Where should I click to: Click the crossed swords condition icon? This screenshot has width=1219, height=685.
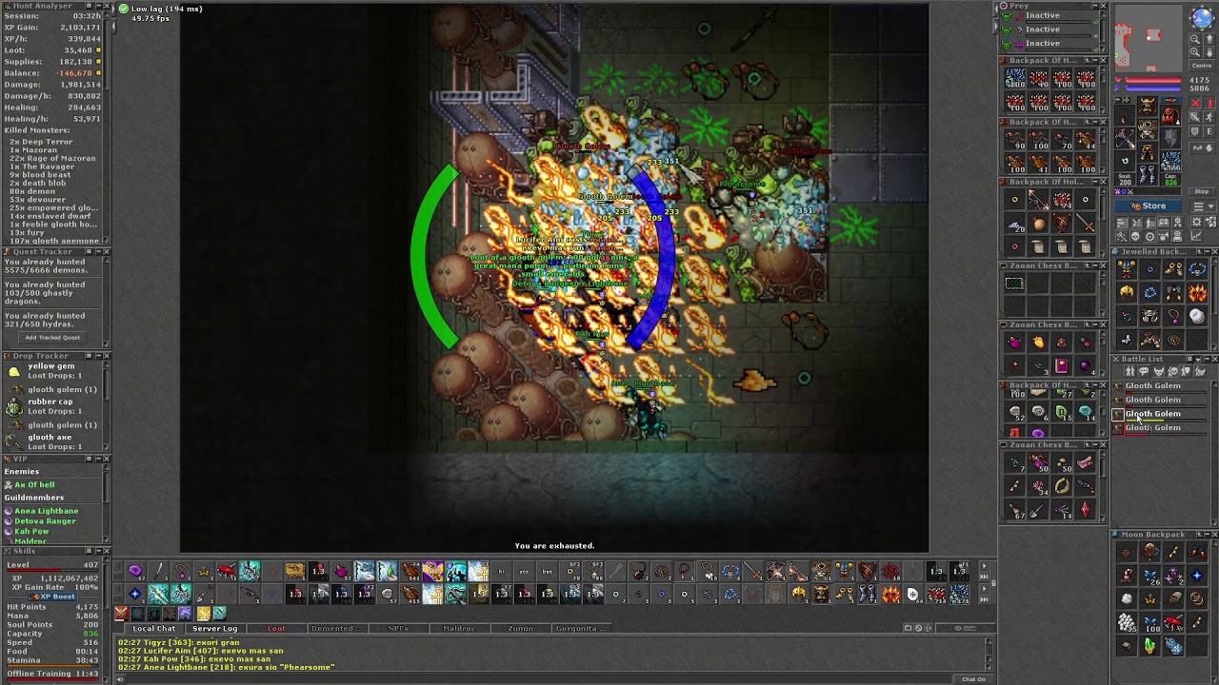point(1130,191)
